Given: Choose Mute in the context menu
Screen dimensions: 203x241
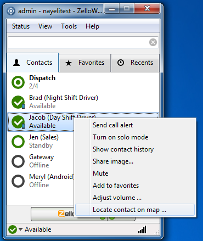Looking at the screenshot, I should click(135, 173).
